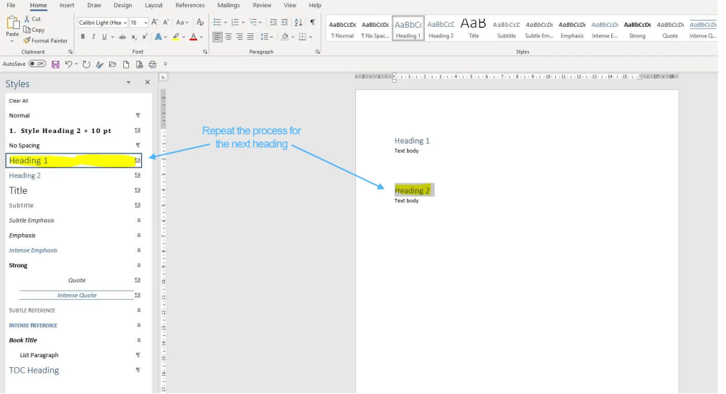Switch to the Layout tab
The width and height of the screenshot is (726, 394).
pyautogui.click(x=153, y=5)
